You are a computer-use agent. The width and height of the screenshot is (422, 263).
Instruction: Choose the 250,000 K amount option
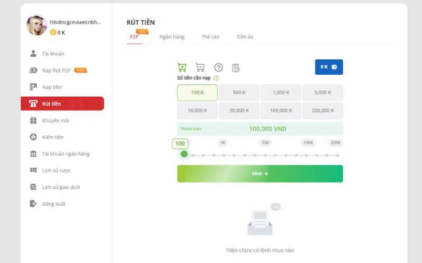click(322, 110)
